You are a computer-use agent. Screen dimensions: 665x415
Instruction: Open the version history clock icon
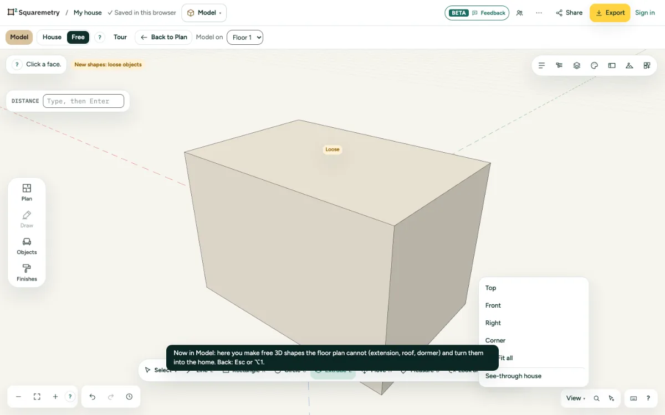pyautogui.click(x=129, y=397)
